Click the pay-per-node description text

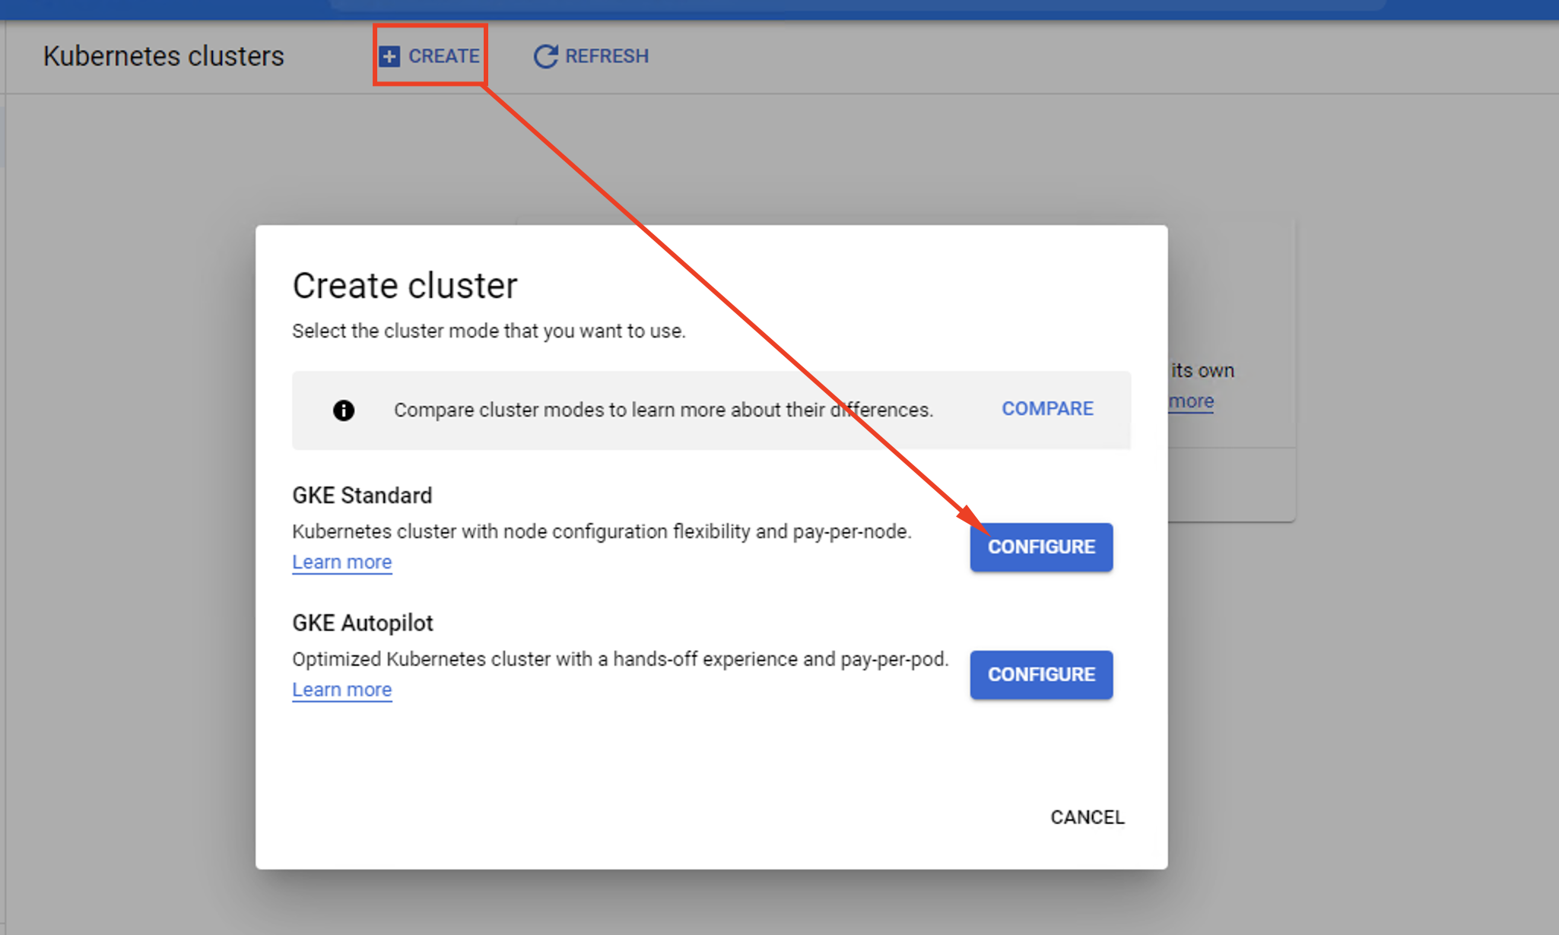pos(602,531)
